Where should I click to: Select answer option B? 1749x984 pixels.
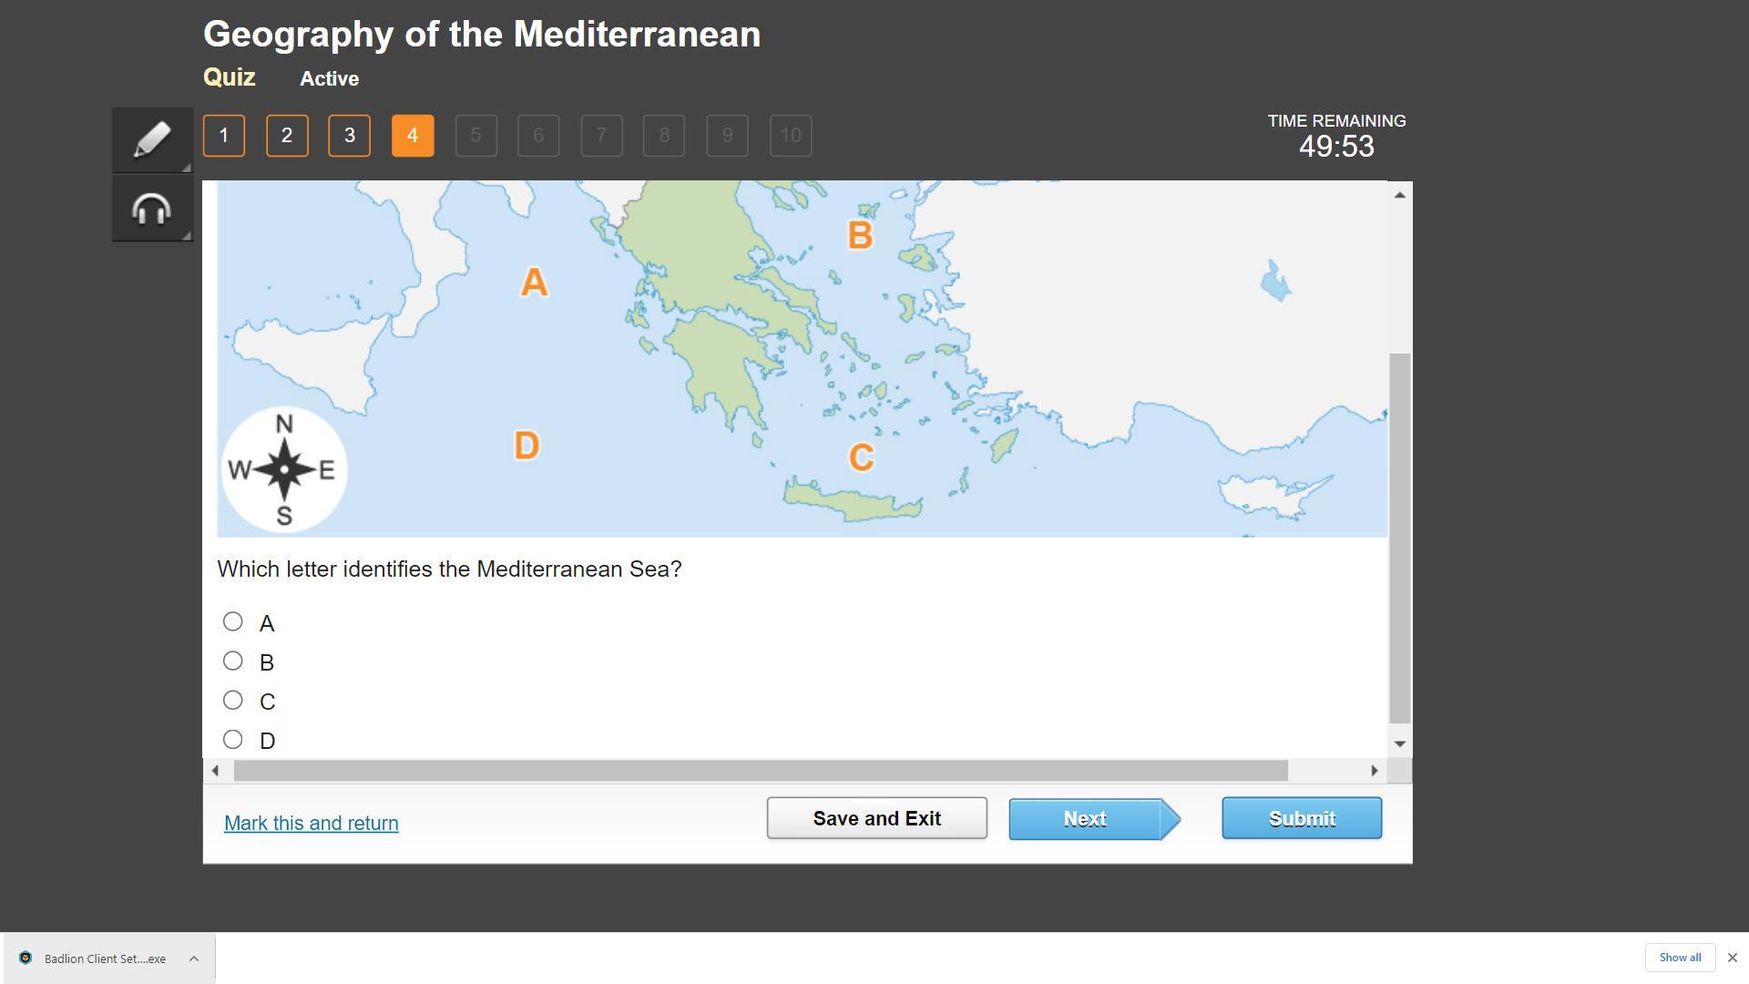233,661
